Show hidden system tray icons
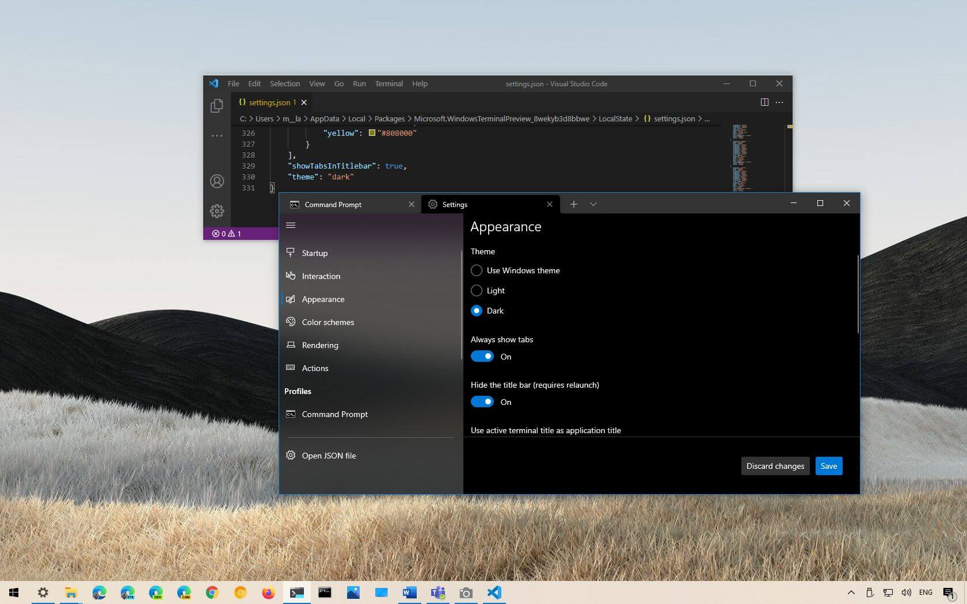967x604 pixels. point(851,592)
